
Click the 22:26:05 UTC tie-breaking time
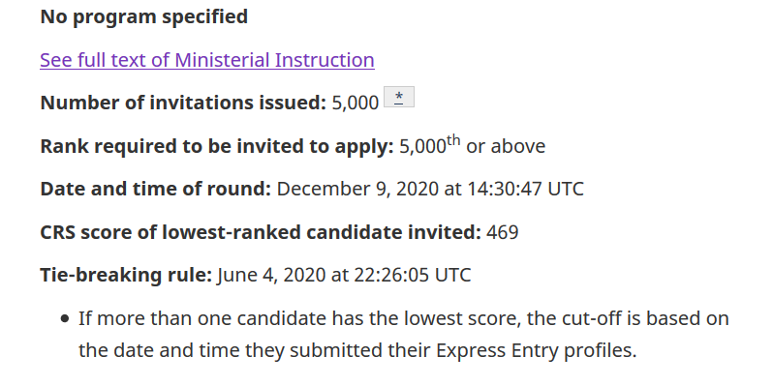point(412,275)
